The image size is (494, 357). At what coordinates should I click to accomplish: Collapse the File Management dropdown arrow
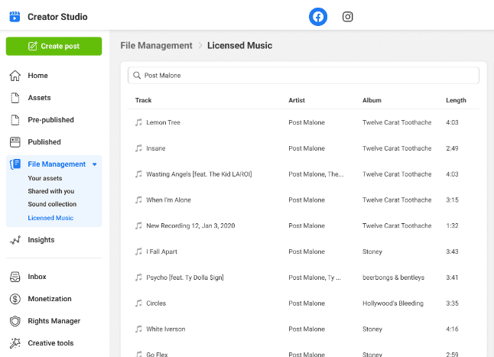click(x=95, y=164)
